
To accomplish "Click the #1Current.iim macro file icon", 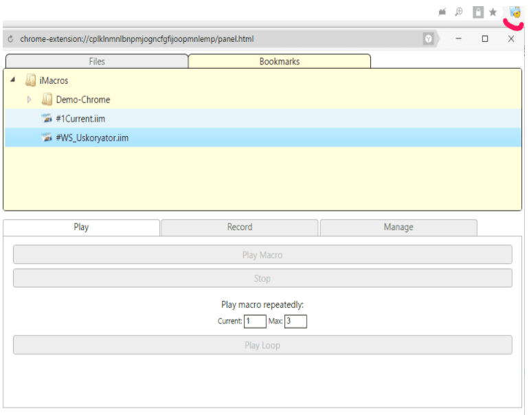I will pyautogui.click(x=47, y=118).
